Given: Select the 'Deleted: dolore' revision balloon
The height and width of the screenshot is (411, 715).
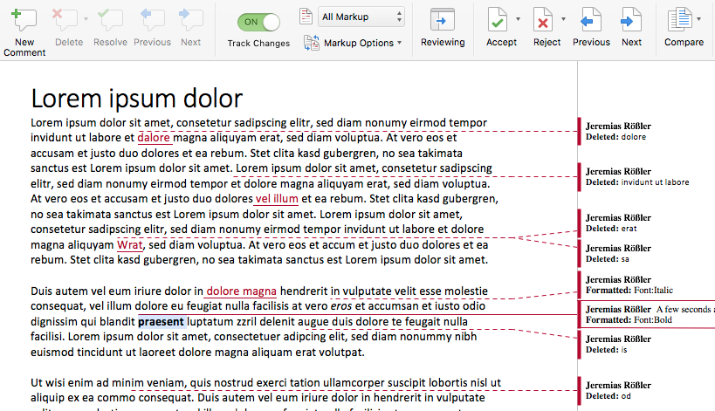Looking at the screenshot, I should click(647, 131).
